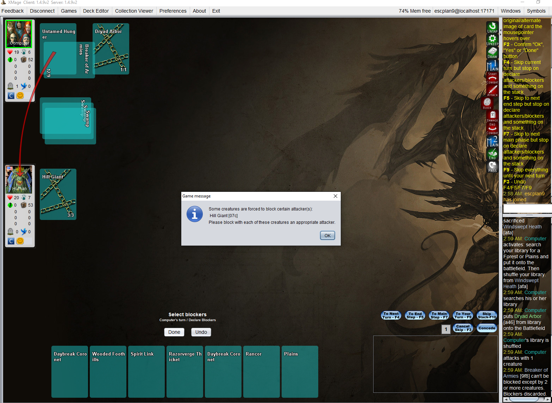Click the Draw phase icon
Viewport: 552px width, 403px height.
tap(493, 53)
